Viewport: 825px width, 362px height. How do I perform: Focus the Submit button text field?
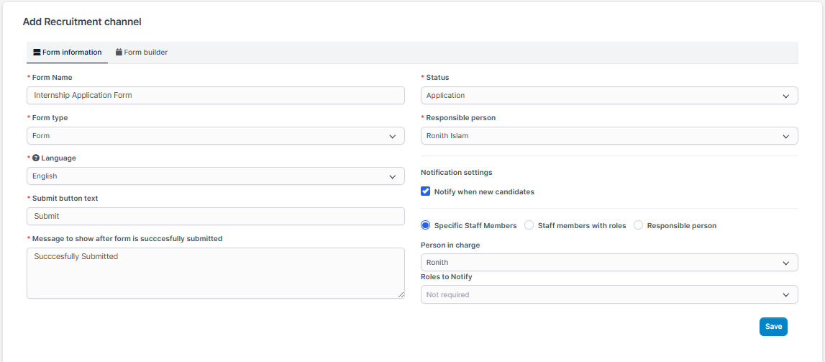pos(215,217)
